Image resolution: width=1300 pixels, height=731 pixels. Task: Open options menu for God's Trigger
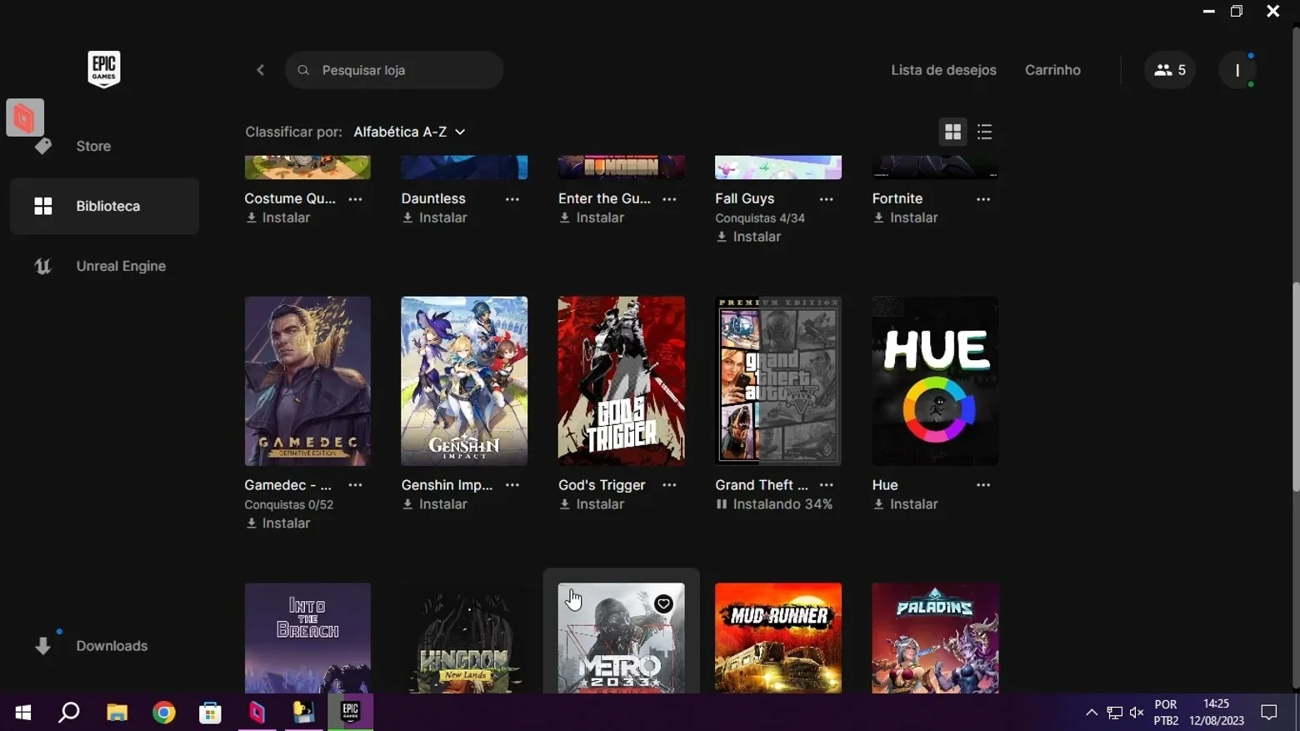pyautogui.click(x=669, y=485)
